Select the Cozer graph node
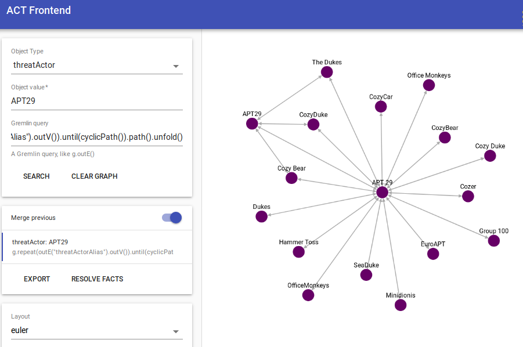 [468, 196]
